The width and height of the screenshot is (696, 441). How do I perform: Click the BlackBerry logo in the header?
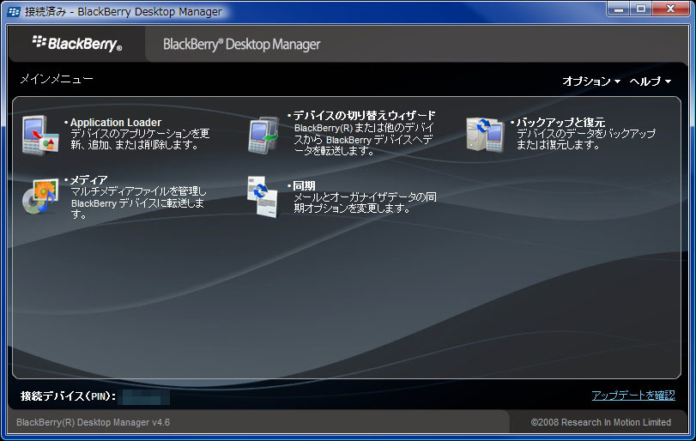77,43
